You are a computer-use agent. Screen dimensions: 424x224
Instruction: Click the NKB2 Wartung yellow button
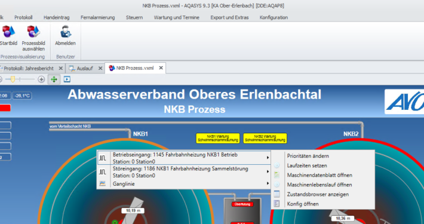point(265,138)
